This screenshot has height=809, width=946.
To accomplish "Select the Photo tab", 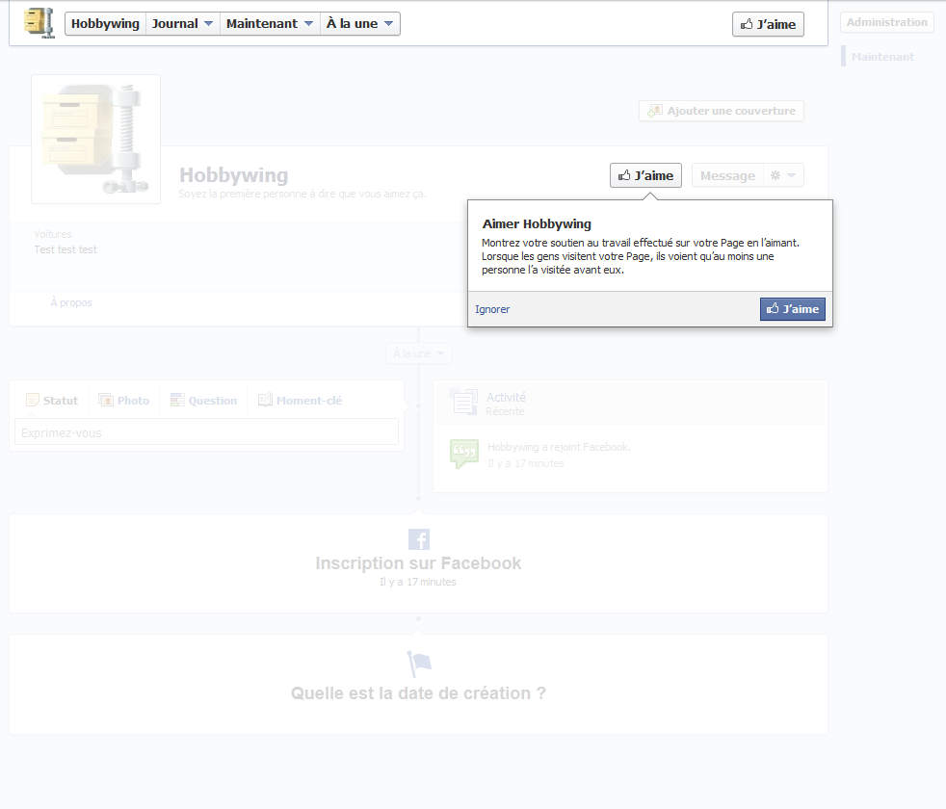I will [124, 401].
